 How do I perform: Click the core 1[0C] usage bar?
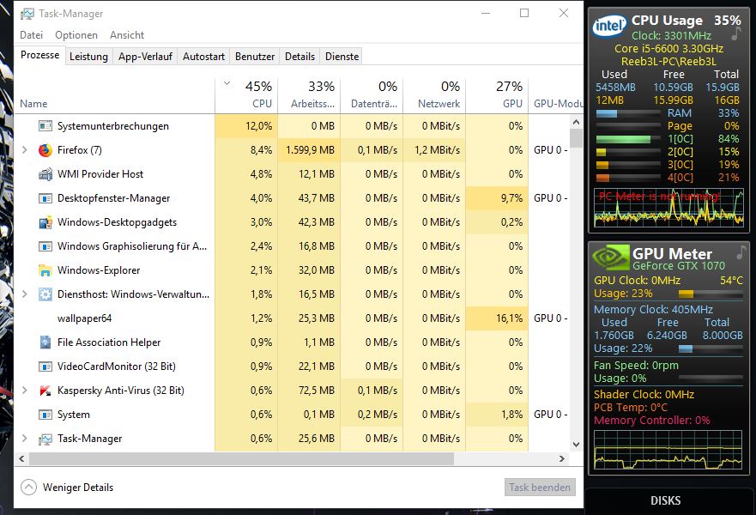click(628, 139)
